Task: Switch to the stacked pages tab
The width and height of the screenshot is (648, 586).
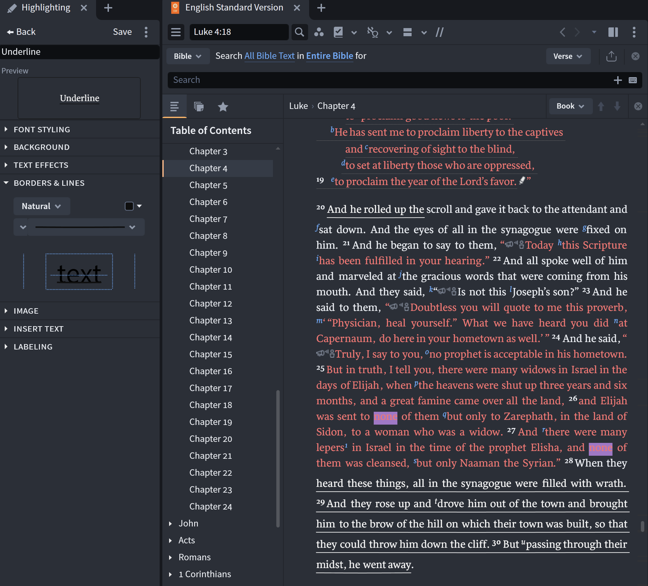Action: (x=199, y=107)
